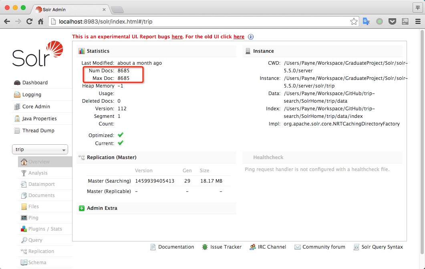This screenshot has height=269, width=425.
Task: View the Thread Dump
Action: [38, 131]
